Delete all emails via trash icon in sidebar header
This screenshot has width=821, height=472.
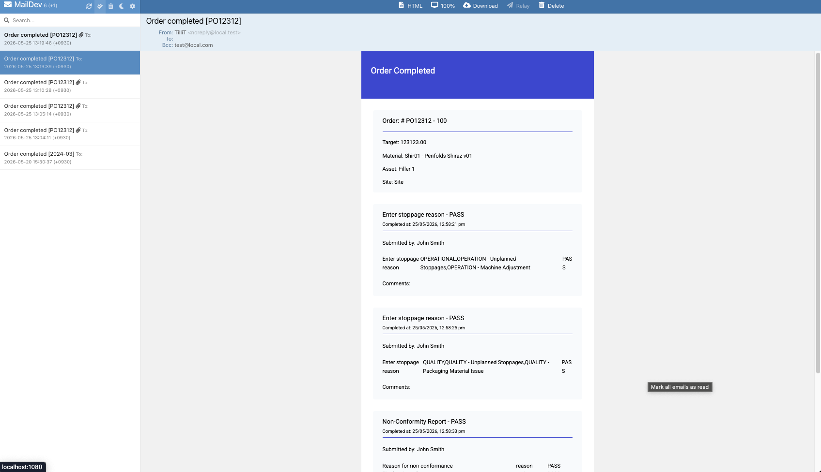pyautogui.click(x=110, y=6)
